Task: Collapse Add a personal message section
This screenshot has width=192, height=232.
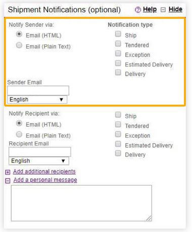Action: pos(45,180)
